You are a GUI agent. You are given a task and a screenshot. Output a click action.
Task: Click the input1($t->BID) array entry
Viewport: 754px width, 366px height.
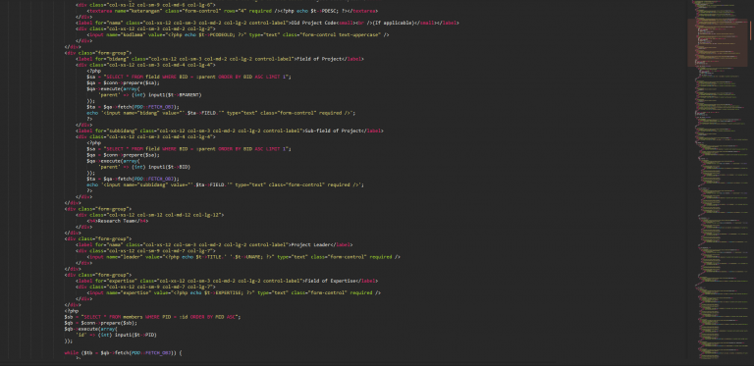point(144,167)
